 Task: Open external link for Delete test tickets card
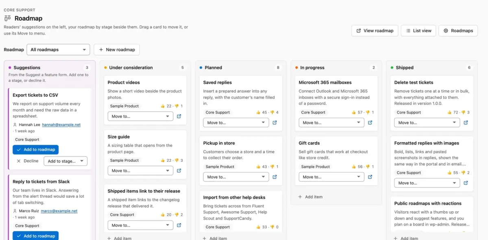[466, 122]
